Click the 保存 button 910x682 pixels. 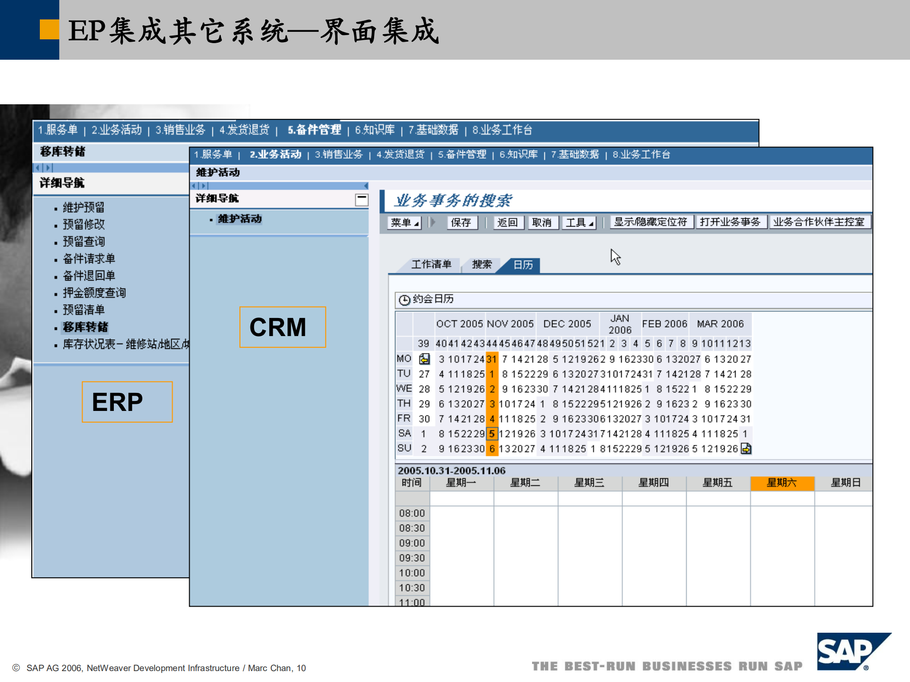click(461, 222)
